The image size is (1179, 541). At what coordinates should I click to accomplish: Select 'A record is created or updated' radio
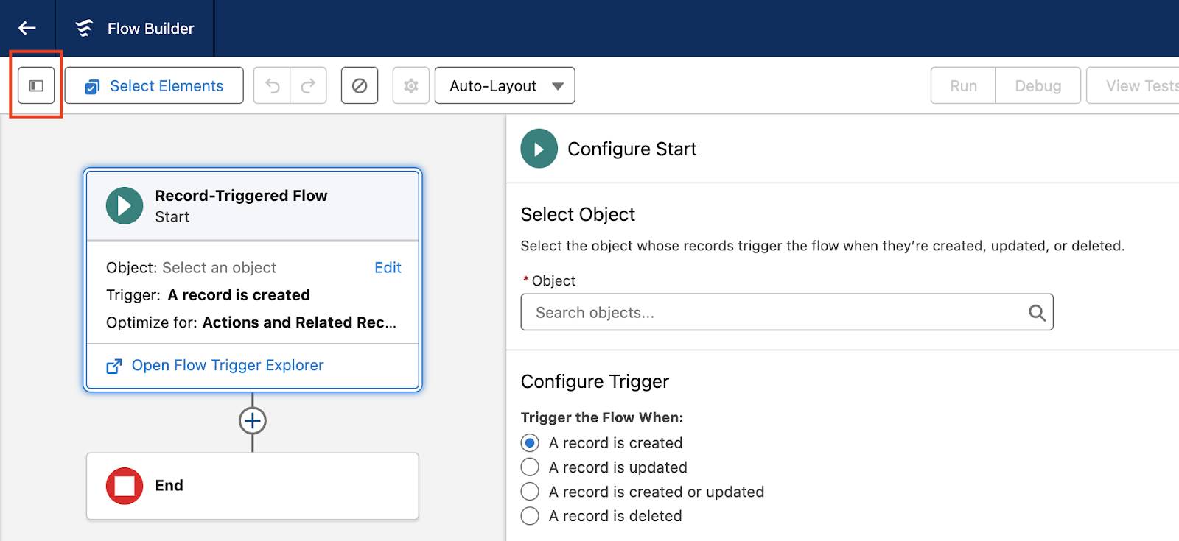(x=530, y=492)
